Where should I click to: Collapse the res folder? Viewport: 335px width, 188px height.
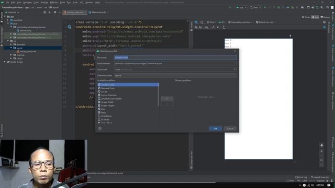(x=8, y=41)
